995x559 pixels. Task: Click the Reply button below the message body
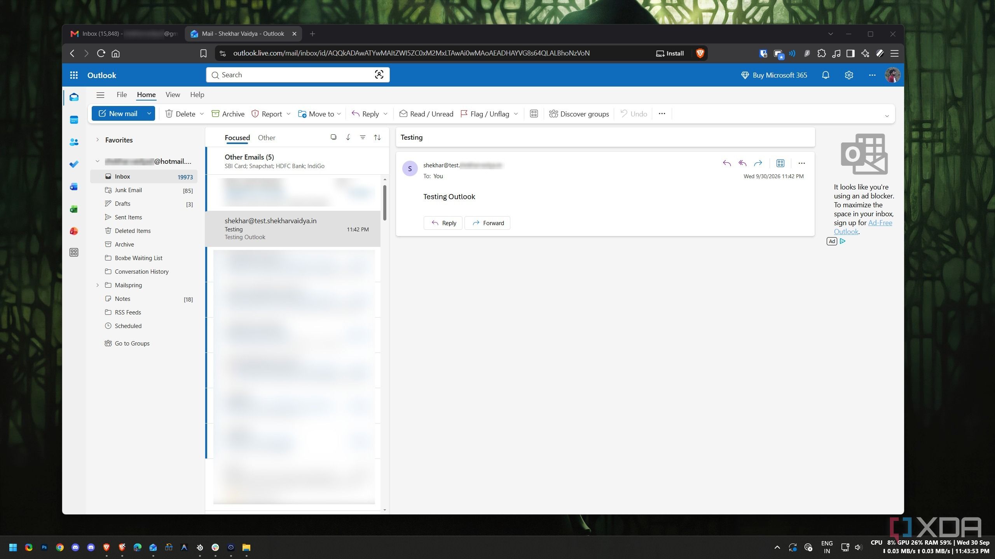point(443,223)
